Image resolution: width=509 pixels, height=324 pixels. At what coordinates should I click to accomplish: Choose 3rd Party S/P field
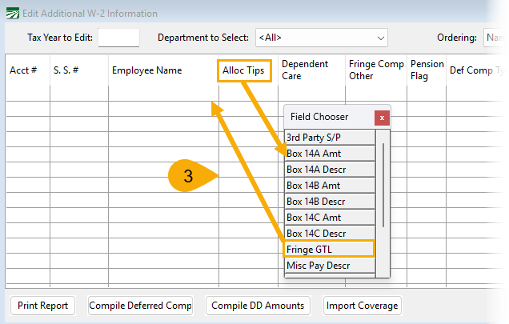[329, 137]
